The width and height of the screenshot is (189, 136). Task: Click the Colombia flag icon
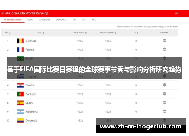tap(20, 121)
